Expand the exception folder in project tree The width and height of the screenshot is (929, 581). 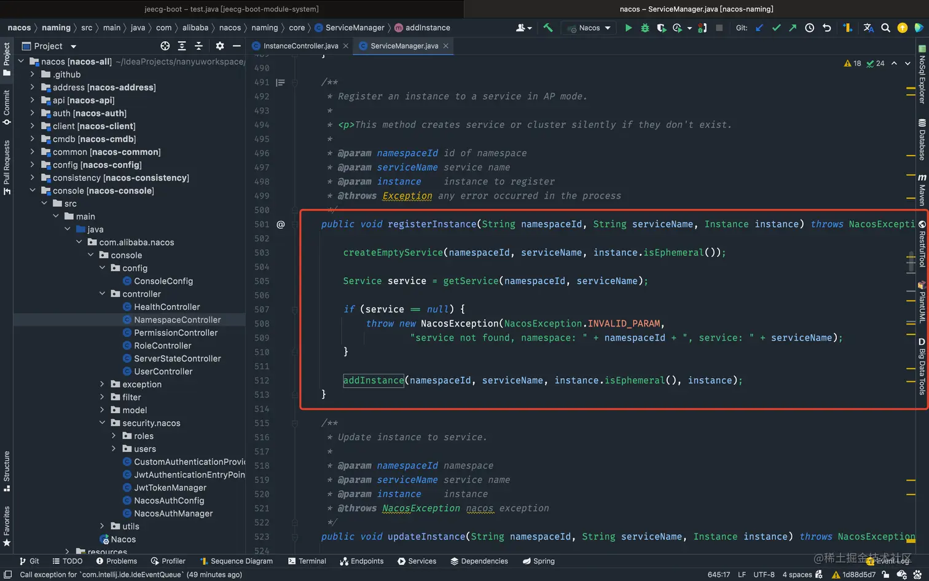103,384
